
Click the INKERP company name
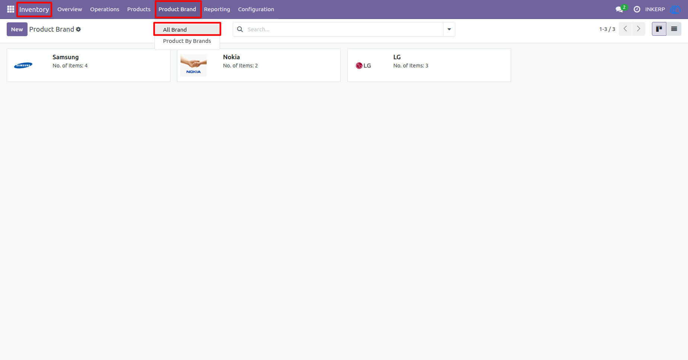point(655,9)
